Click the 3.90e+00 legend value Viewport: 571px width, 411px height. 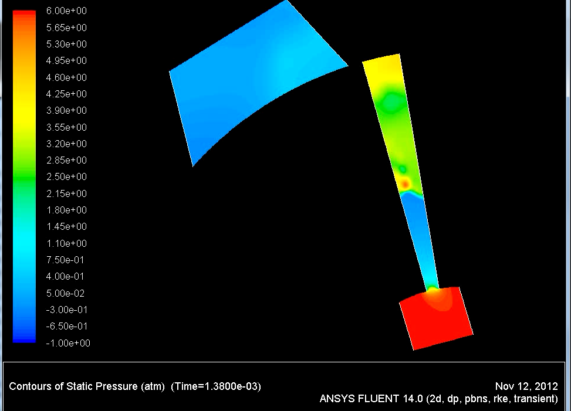point(66,110)
